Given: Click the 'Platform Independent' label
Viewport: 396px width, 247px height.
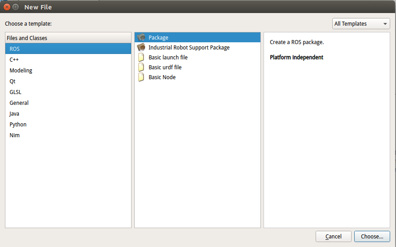Looking at the screenshot, I should pos(296,57).
